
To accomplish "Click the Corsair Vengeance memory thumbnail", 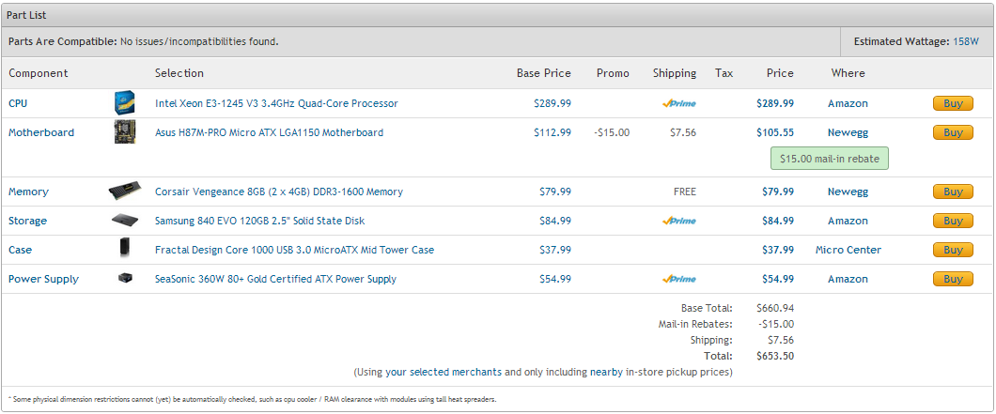I will 124,192.
